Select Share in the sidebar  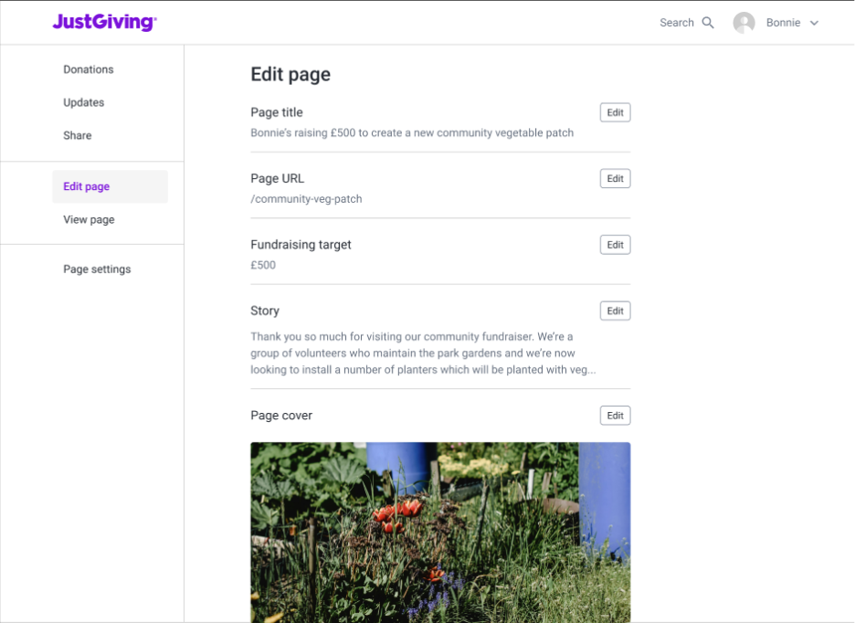(78, 135)
